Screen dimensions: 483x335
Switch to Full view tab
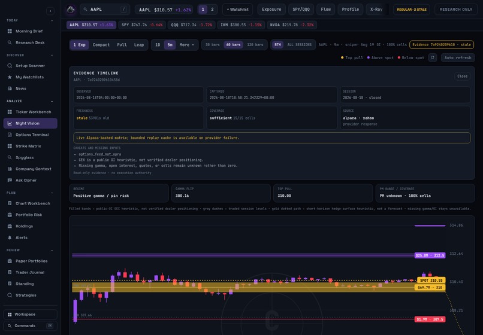tap(122, 45)
